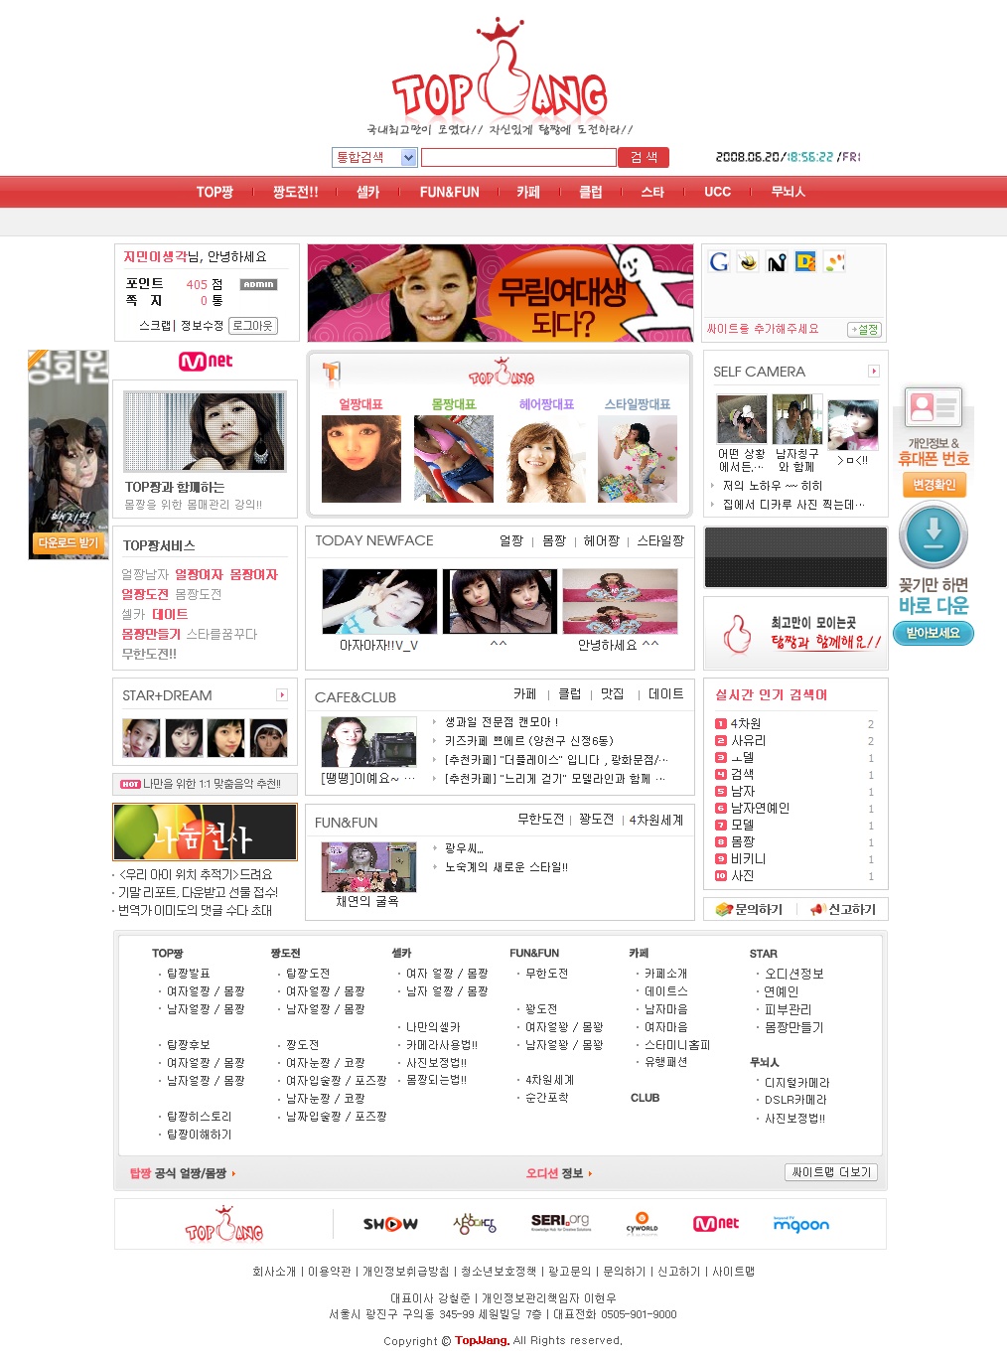Click the admin badge next to points
This screenshot has width=1007, height=1362.
258,284
